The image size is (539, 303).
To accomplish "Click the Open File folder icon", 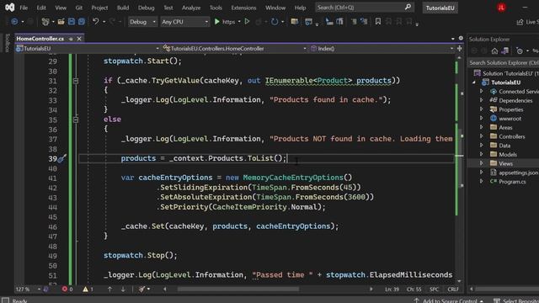I will point(61,22).
